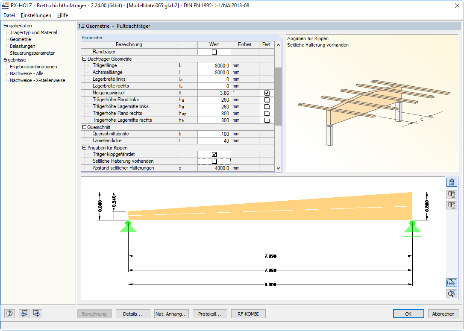Image resolution: width=464 pixels, height=331 pixels.
Task: Toggle the Randträger checkbox
Action: coord(214,52)
